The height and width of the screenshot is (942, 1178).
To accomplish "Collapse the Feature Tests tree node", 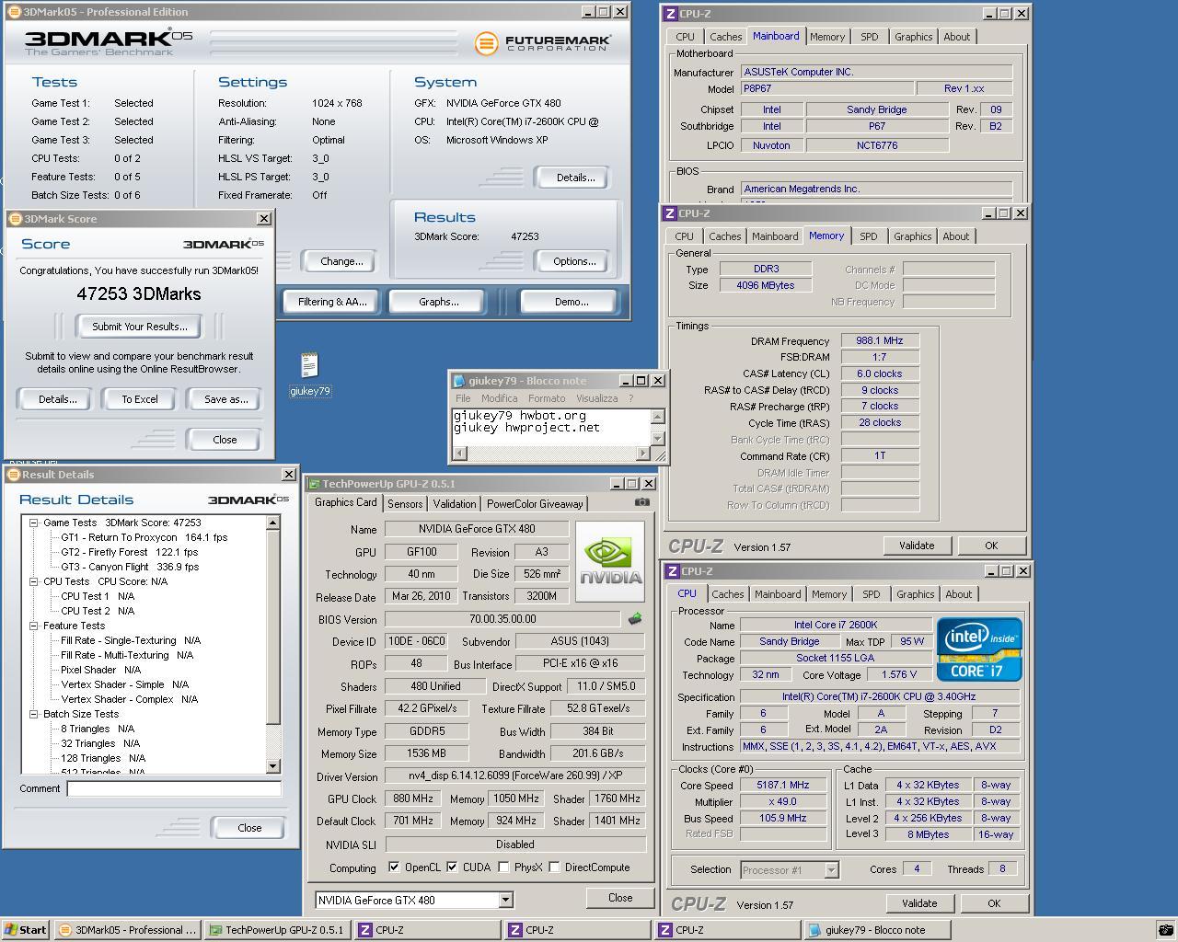I will click(x=33, y=626).
